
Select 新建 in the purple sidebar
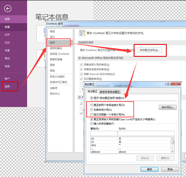(13, 27)
